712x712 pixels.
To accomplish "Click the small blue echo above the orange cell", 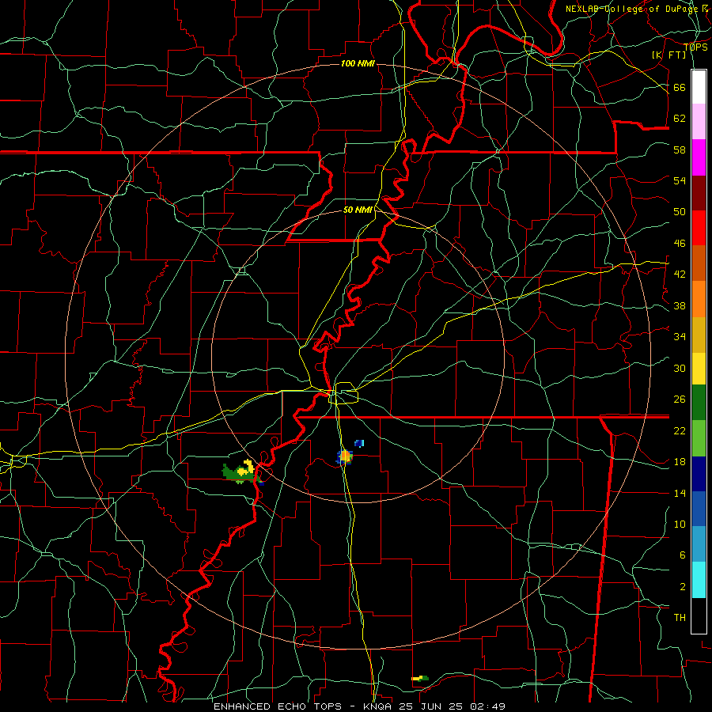I will tap(359, 443).
